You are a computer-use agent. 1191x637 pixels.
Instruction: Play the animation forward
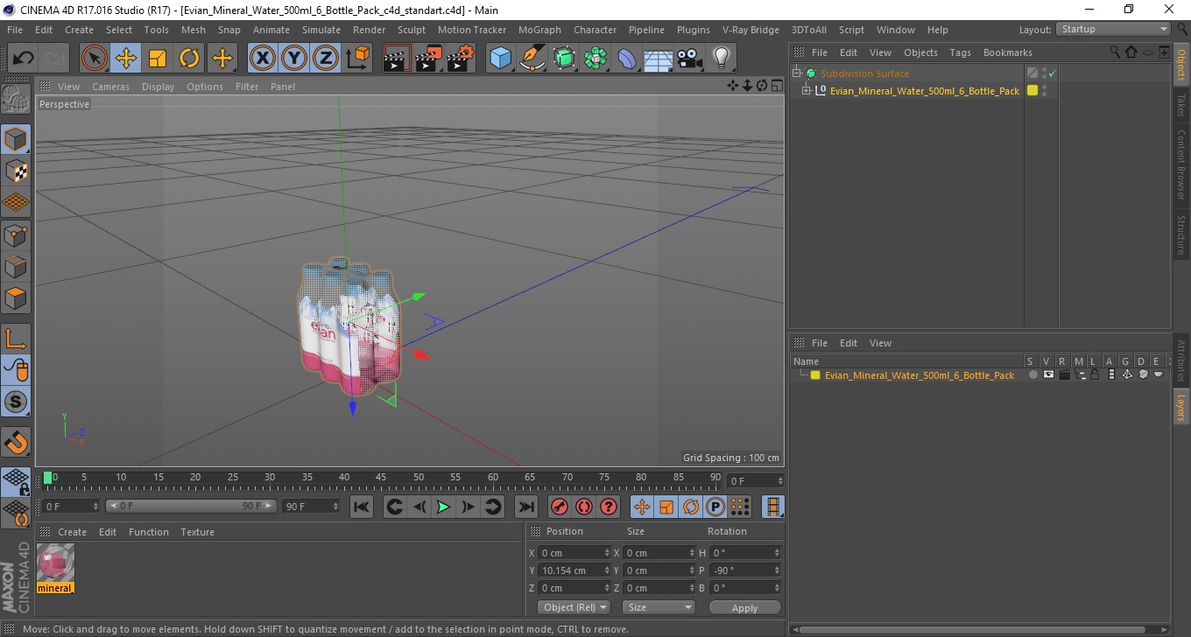click(x=443, y=507)
